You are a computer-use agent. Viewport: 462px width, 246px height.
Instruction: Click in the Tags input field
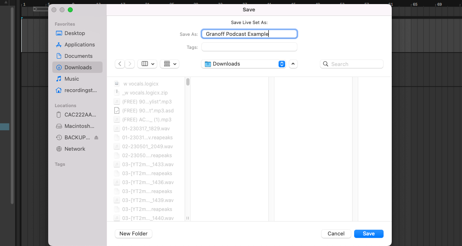[x=249, y=47]
